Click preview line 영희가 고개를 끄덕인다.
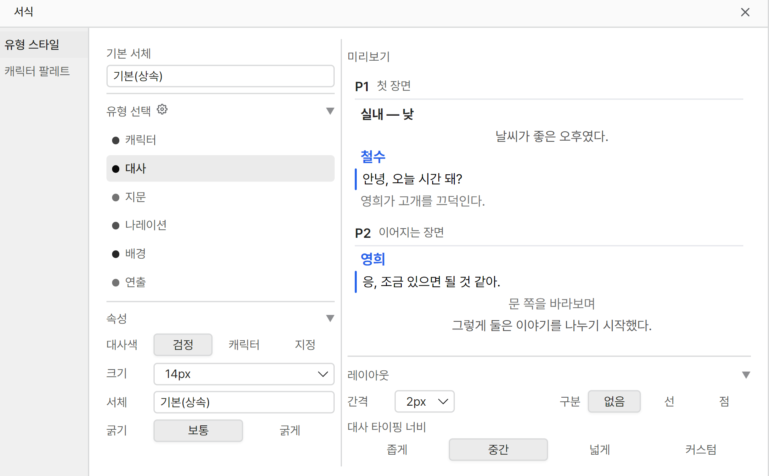This screenshot has width=769, height=476. pos(423,200)
